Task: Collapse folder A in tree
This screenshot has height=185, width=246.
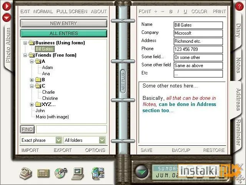Action: pos(32,61)
